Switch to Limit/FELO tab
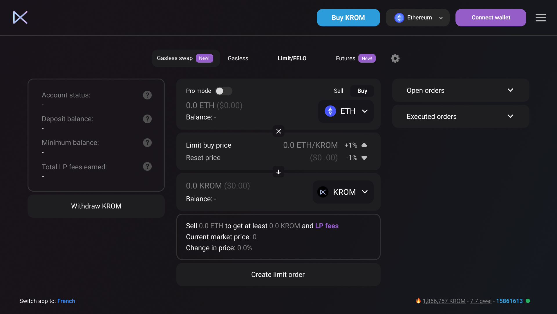The image size is (557, 314). click(292, 58)
